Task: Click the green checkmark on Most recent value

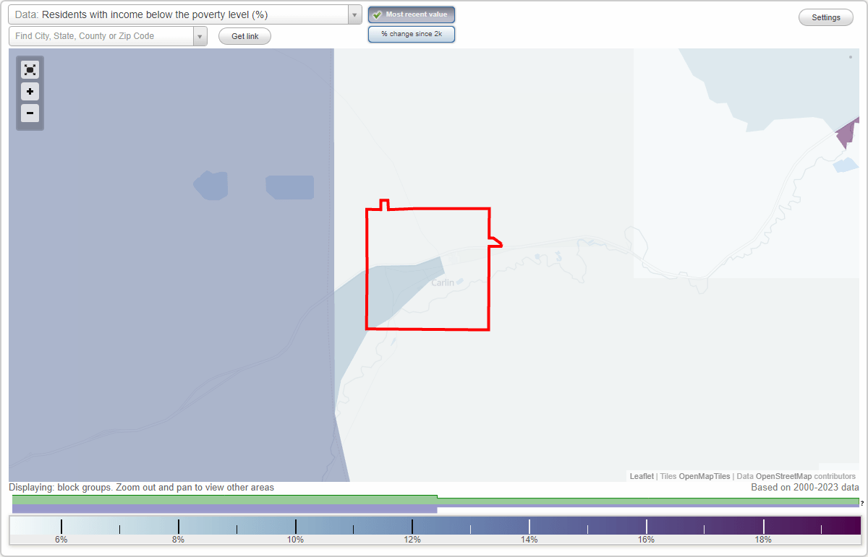Action: coord(378,14)
